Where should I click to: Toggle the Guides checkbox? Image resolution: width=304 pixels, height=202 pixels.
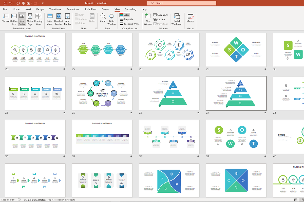point(80,23)
